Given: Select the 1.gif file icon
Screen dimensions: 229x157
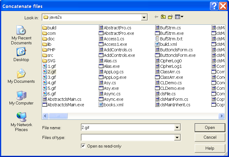Looking at the screenshot, I should [45, 66].
